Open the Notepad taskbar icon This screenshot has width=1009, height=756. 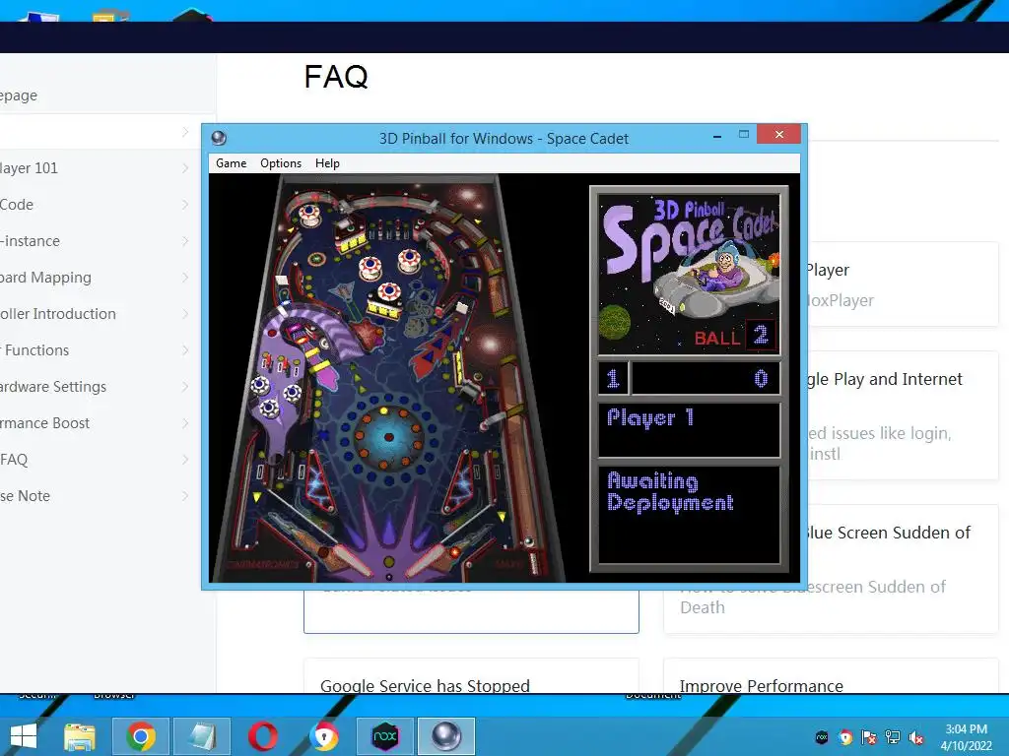pyautogui.click(x=202, y=736)
